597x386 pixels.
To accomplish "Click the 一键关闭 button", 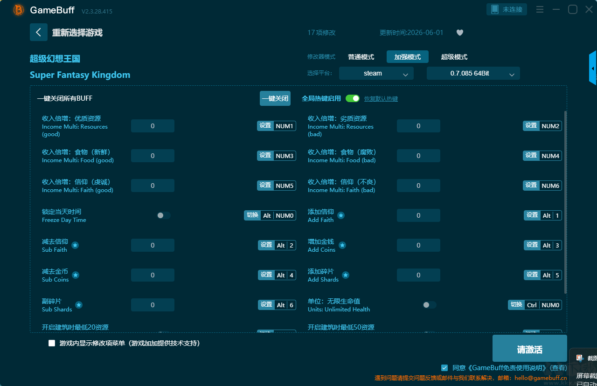I will (x=275, y=98).
